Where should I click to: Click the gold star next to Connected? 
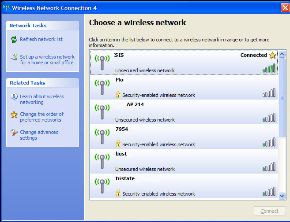pyautogui.click(x=273, y=55)
